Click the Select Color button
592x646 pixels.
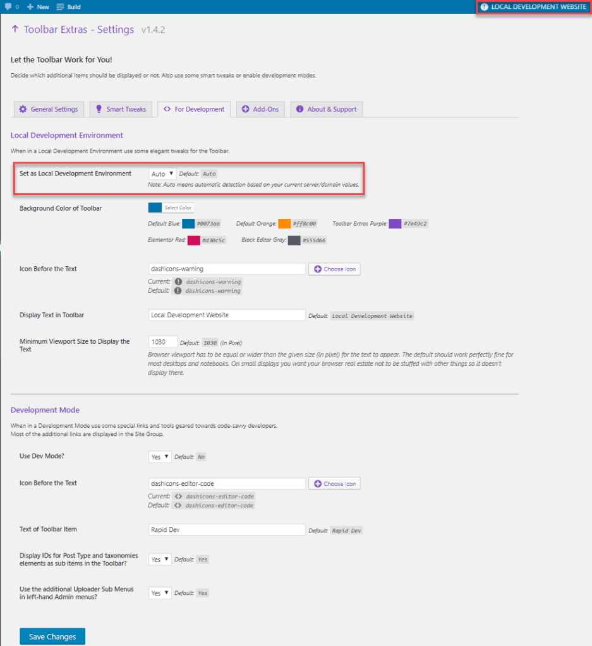click(178, 208)
